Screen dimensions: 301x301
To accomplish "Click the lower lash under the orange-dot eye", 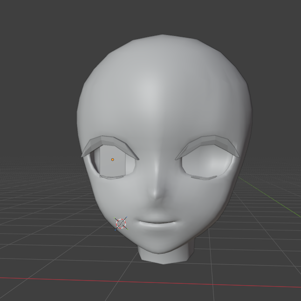I will coord(112,177).
